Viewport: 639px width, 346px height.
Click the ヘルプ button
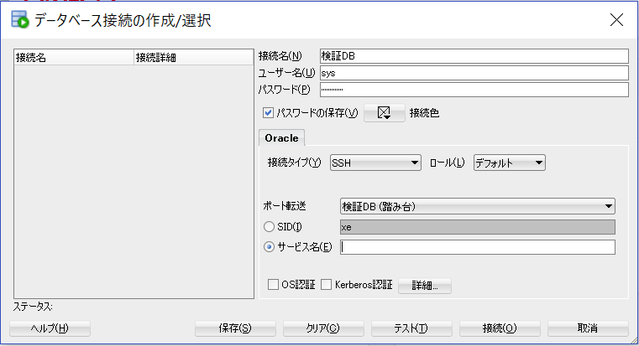pos(50,328)
